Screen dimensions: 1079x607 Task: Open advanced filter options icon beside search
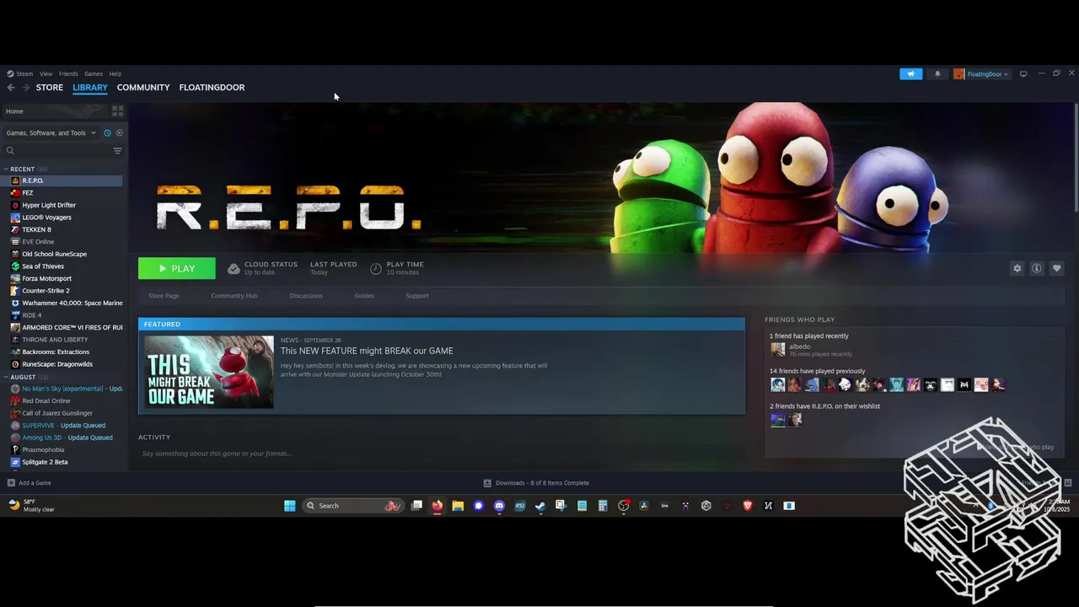pos(117,151)
